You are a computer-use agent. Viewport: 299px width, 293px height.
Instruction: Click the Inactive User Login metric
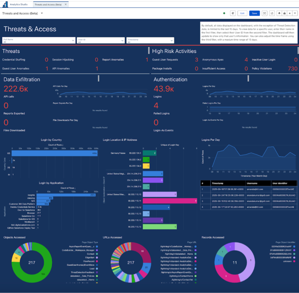275,60
